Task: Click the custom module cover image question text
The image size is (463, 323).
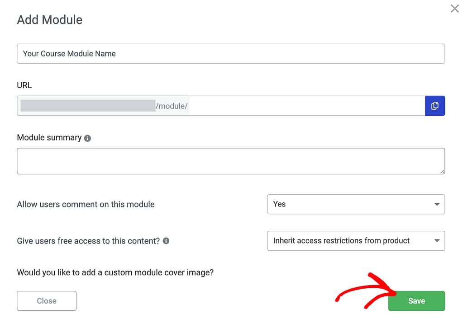Action: tap(115, 272)
